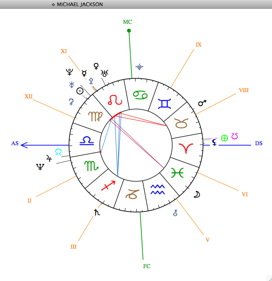Click the house II label
Viewport: 272px width, 281px height.
[x=29, y=201]
